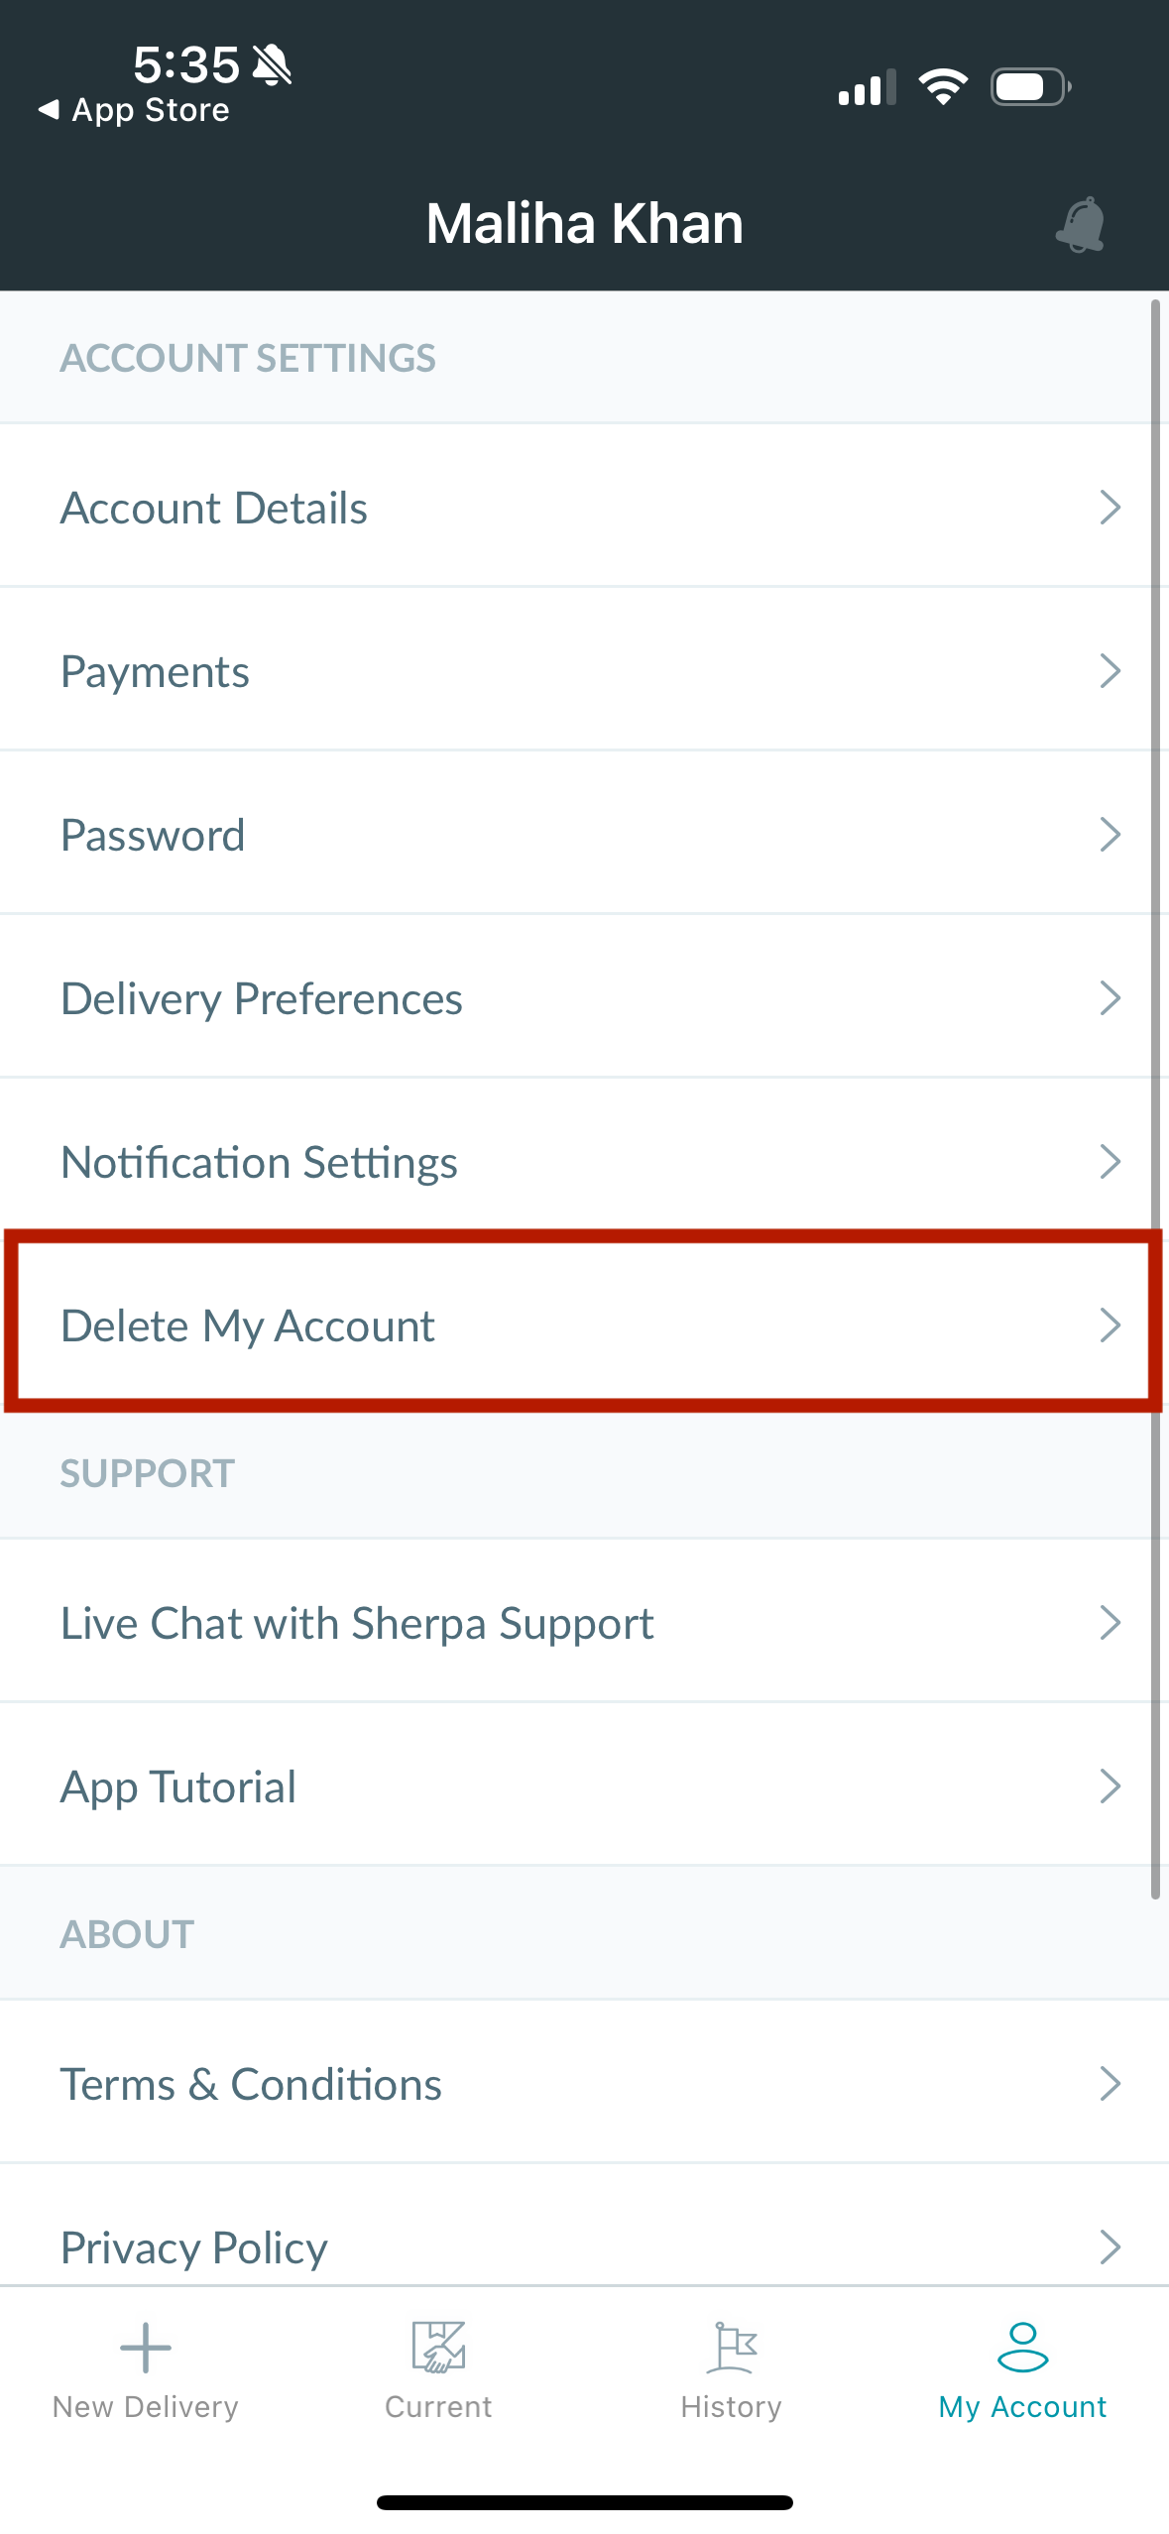Open Delivery Preferences
Screen dimensions: 1169x2534
(584, 997)
